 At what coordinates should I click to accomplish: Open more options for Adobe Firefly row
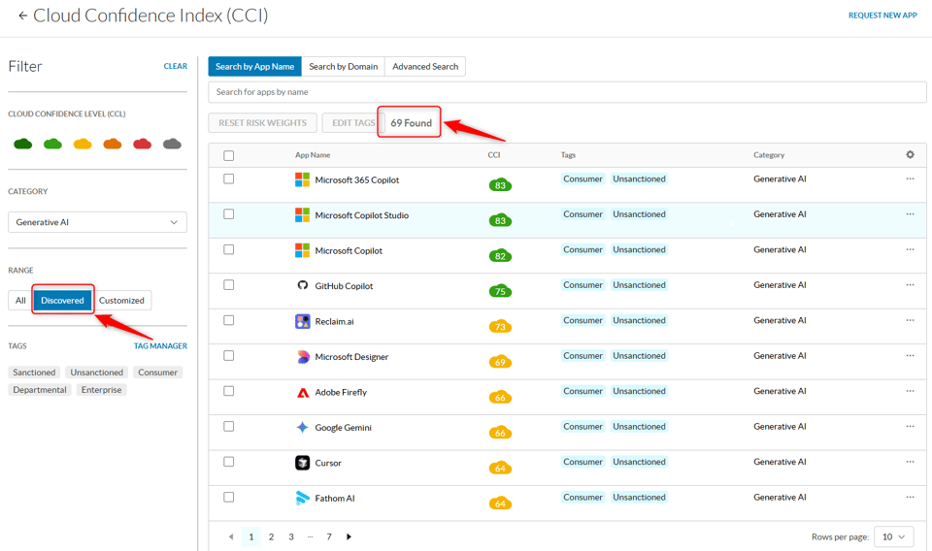point(910,391)
